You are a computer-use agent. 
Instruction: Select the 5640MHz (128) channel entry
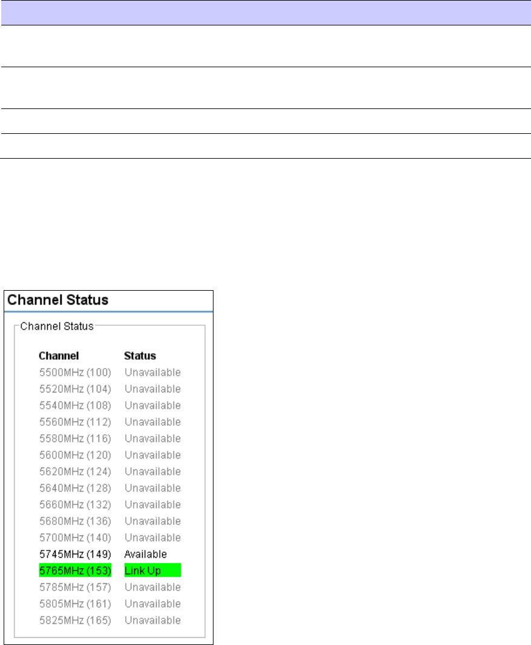click(x=75, y=488)
